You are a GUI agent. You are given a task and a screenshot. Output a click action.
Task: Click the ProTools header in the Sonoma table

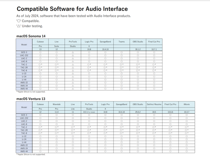tap(73, 42)
